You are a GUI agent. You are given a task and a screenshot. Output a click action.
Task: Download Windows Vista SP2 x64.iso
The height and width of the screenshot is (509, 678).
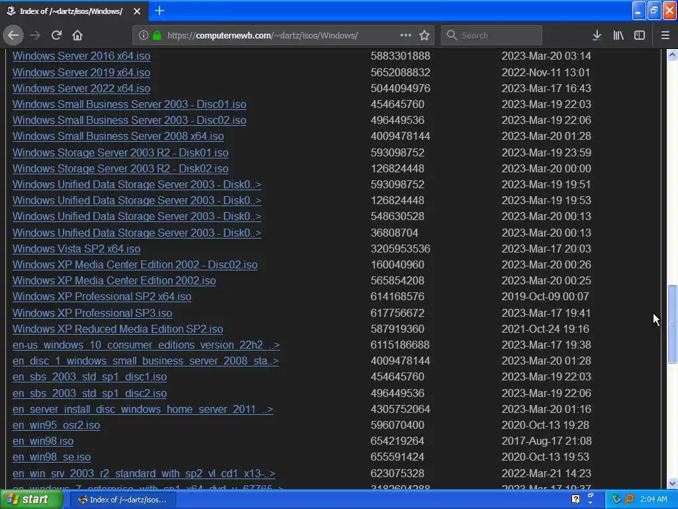[76, 249]
